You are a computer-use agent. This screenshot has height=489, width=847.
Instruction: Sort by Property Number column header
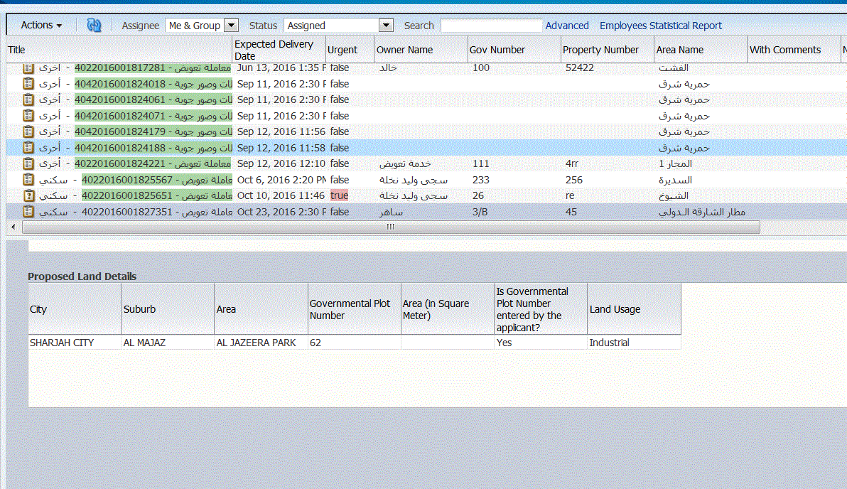pos(608,50)
